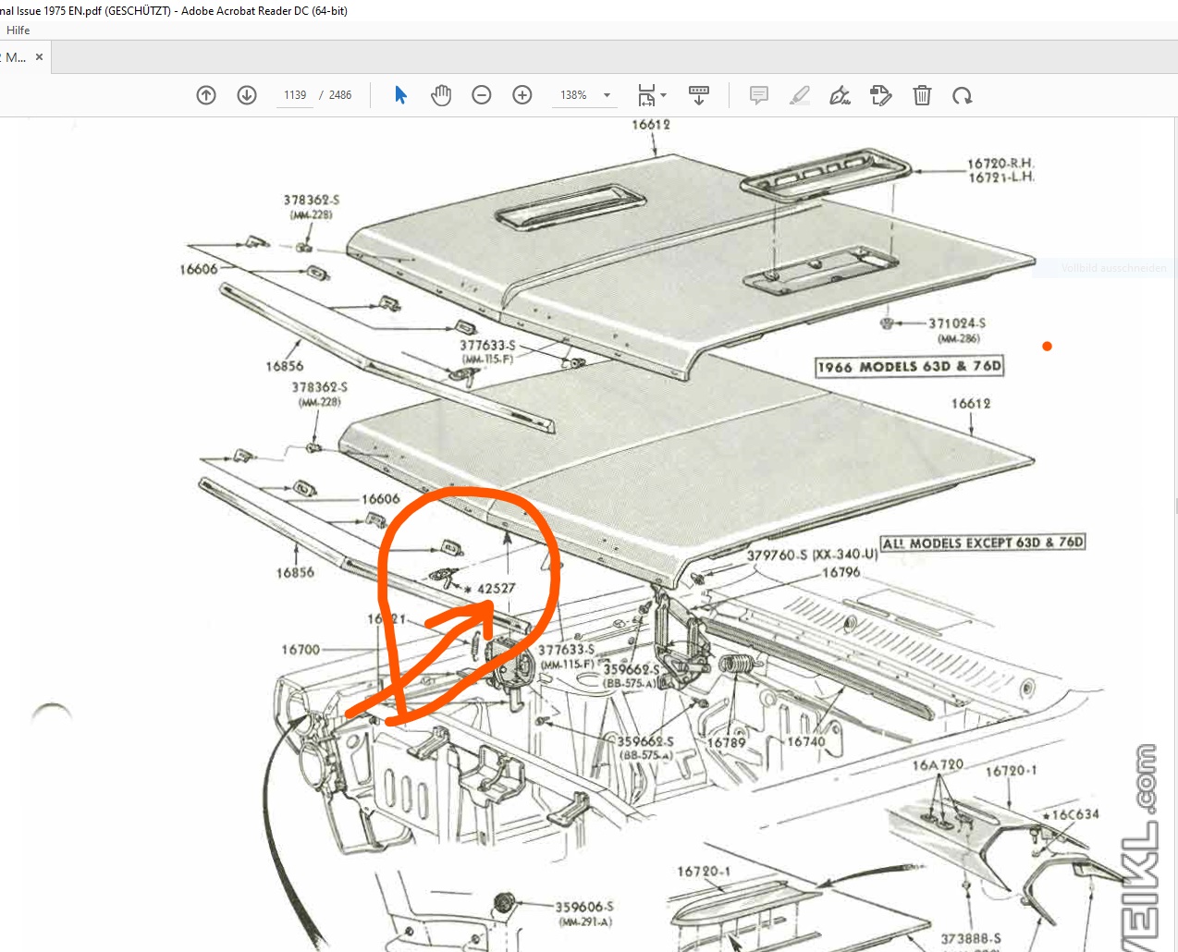Viewport: 1178px width, 952px height.
Task: Click the vertical scrollbar on the right edge
Action: pos(1175,507)
